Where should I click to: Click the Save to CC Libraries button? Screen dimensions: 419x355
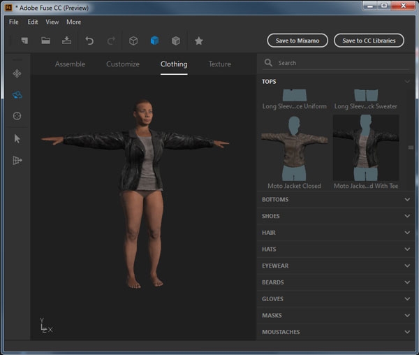point(369,41)
